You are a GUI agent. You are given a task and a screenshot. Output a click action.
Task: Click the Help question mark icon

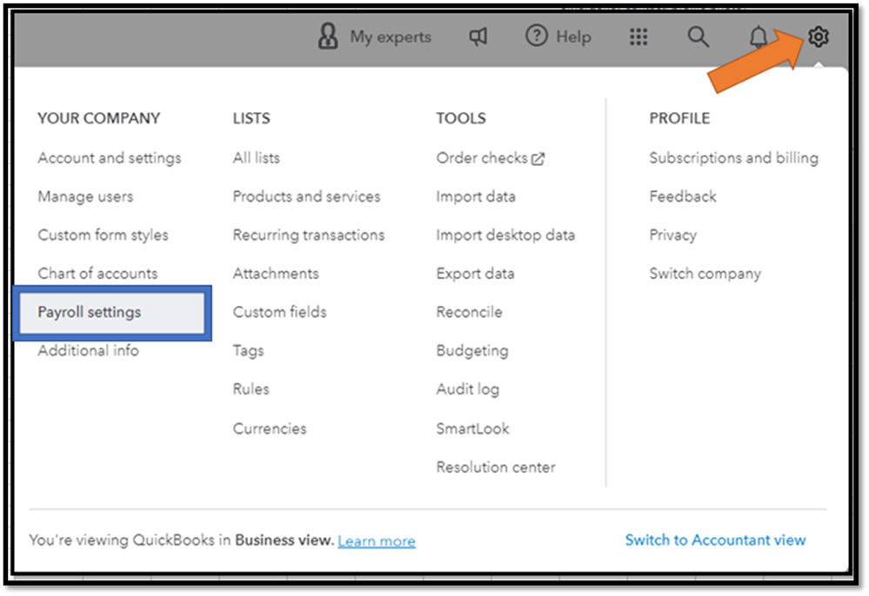pos(538,36)
